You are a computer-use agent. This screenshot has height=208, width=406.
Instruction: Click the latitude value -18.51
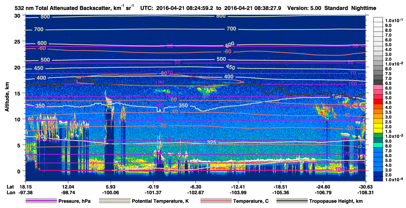point(281,186)
